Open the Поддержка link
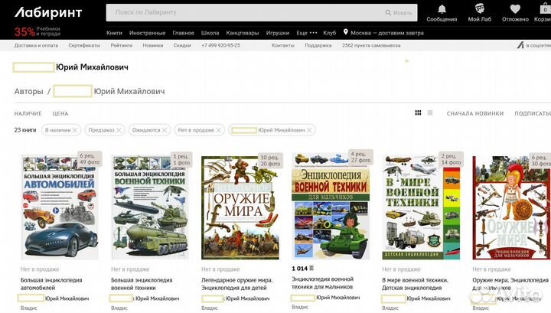The width and height of the screenshot is (551, 313). coord(318,45)
